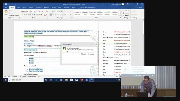Apply the Normal style from the gallery
Viewport: 180px width, 101px height.
pos(100,13)
